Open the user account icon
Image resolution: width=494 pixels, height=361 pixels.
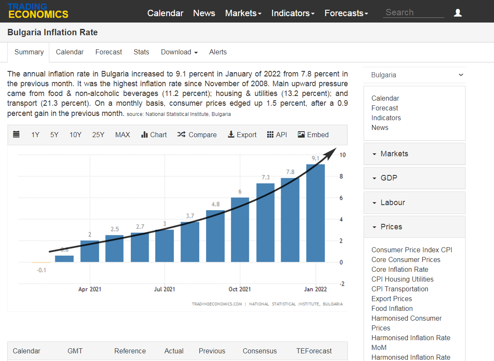coord(457,13)
